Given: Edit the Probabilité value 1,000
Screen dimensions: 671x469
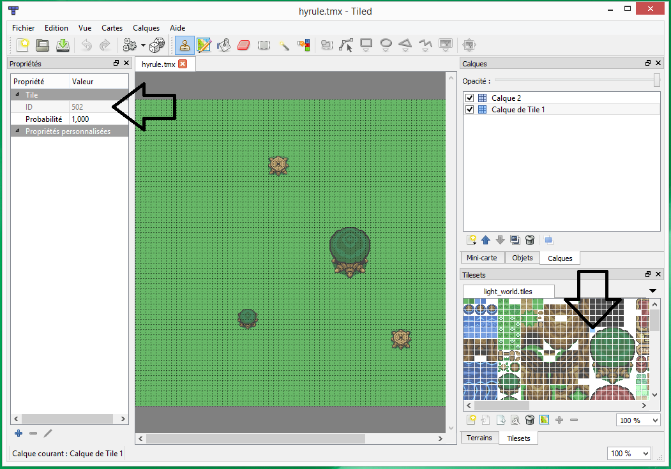Looking at the screenshot, I should point(98,119).
